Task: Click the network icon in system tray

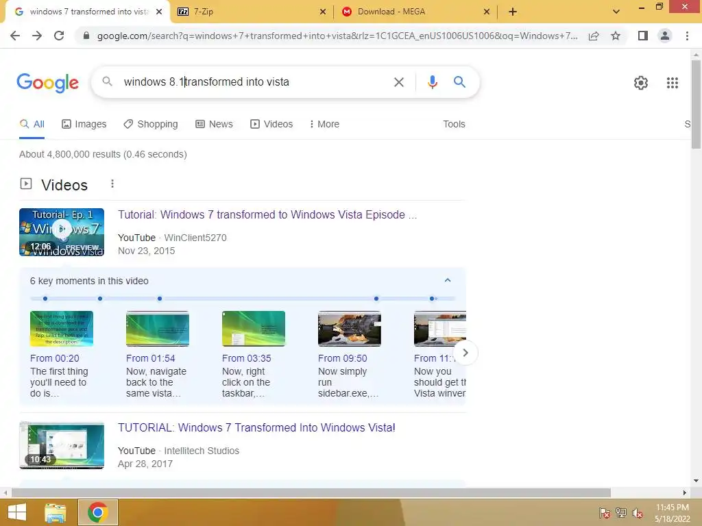Action: click(x=621, y=513)
